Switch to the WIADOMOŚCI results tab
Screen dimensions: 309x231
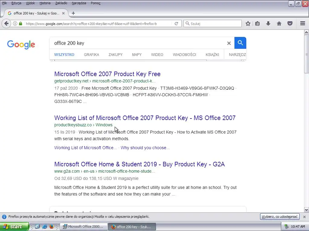coord(184,55)
